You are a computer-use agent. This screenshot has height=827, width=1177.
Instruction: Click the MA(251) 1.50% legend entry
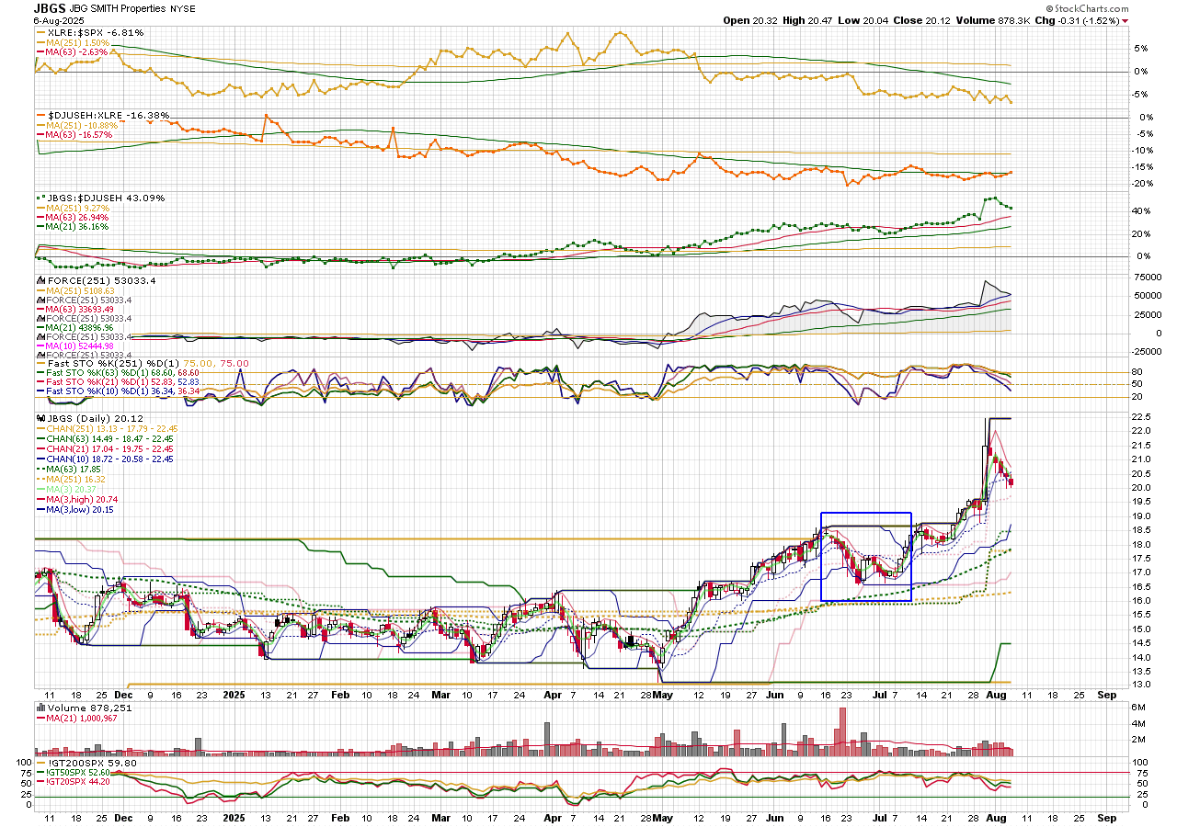[x=77, y=42]
